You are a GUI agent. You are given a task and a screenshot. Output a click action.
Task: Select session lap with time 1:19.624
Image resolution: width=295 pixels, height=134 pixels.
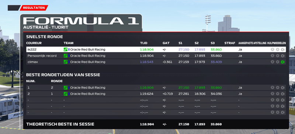click(156, 94)
